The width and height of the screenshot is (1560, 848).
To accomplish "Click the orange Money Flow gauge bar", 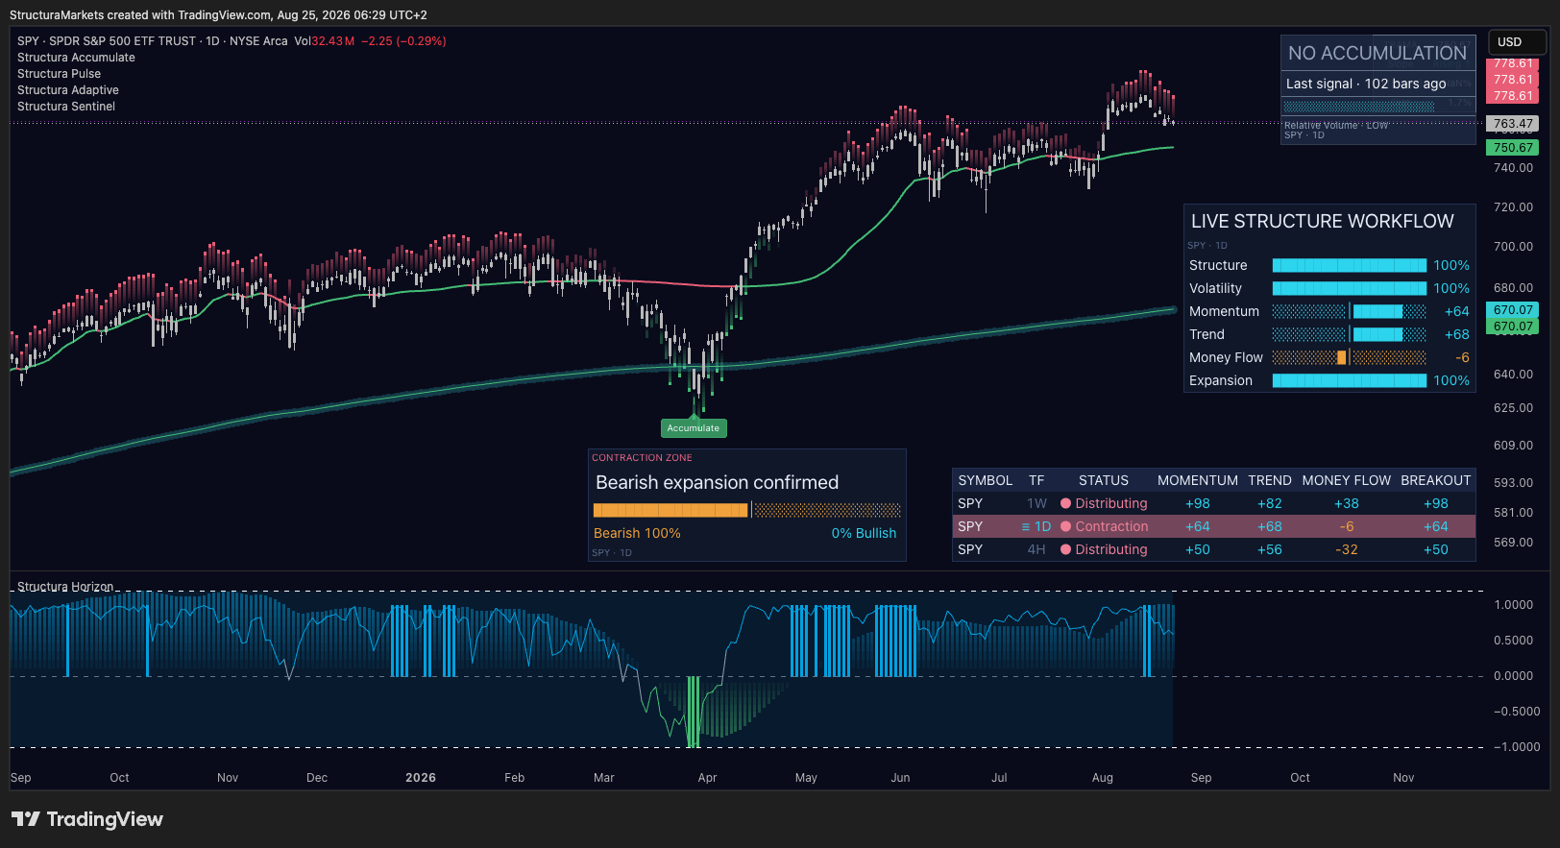I will click(x=1350, y=357).
